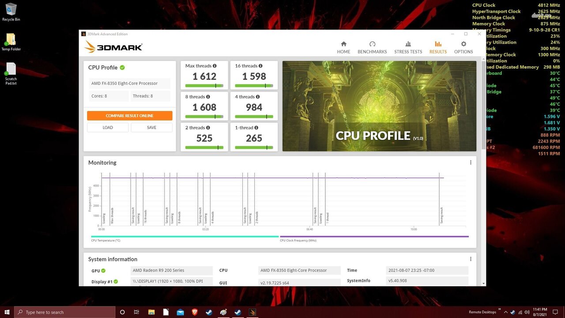The height and width of the screenshot is (318, 565).
Task: Click the info icon beside Max threads
Action: pyautogui.click(x=215, y=66)
